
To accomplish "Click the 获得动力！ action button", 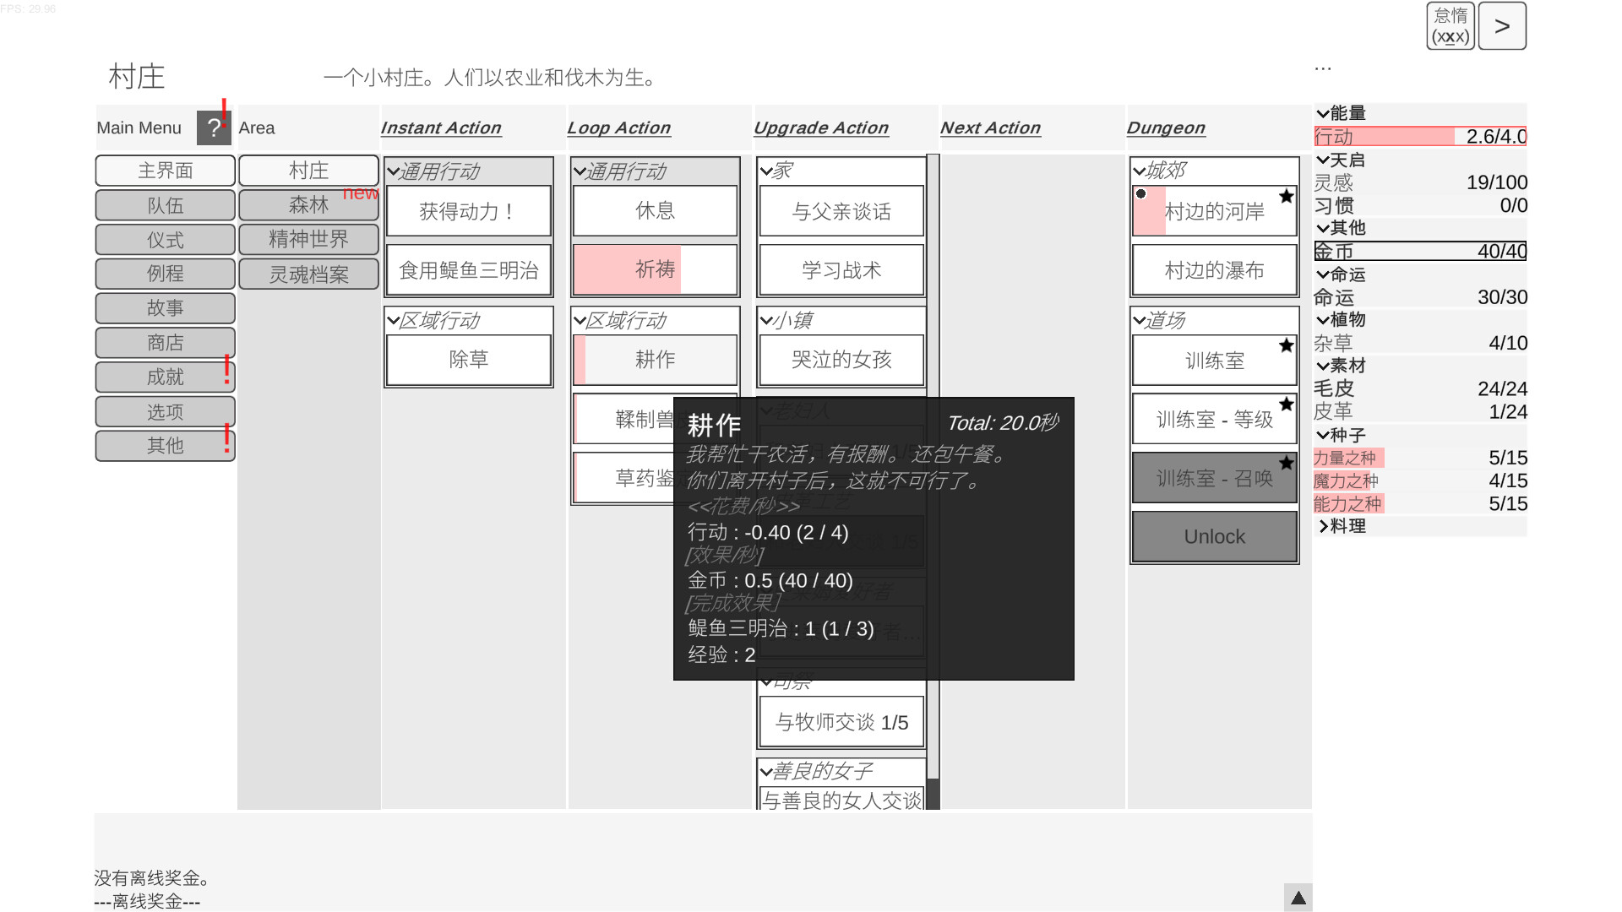I will coord(468,211).
